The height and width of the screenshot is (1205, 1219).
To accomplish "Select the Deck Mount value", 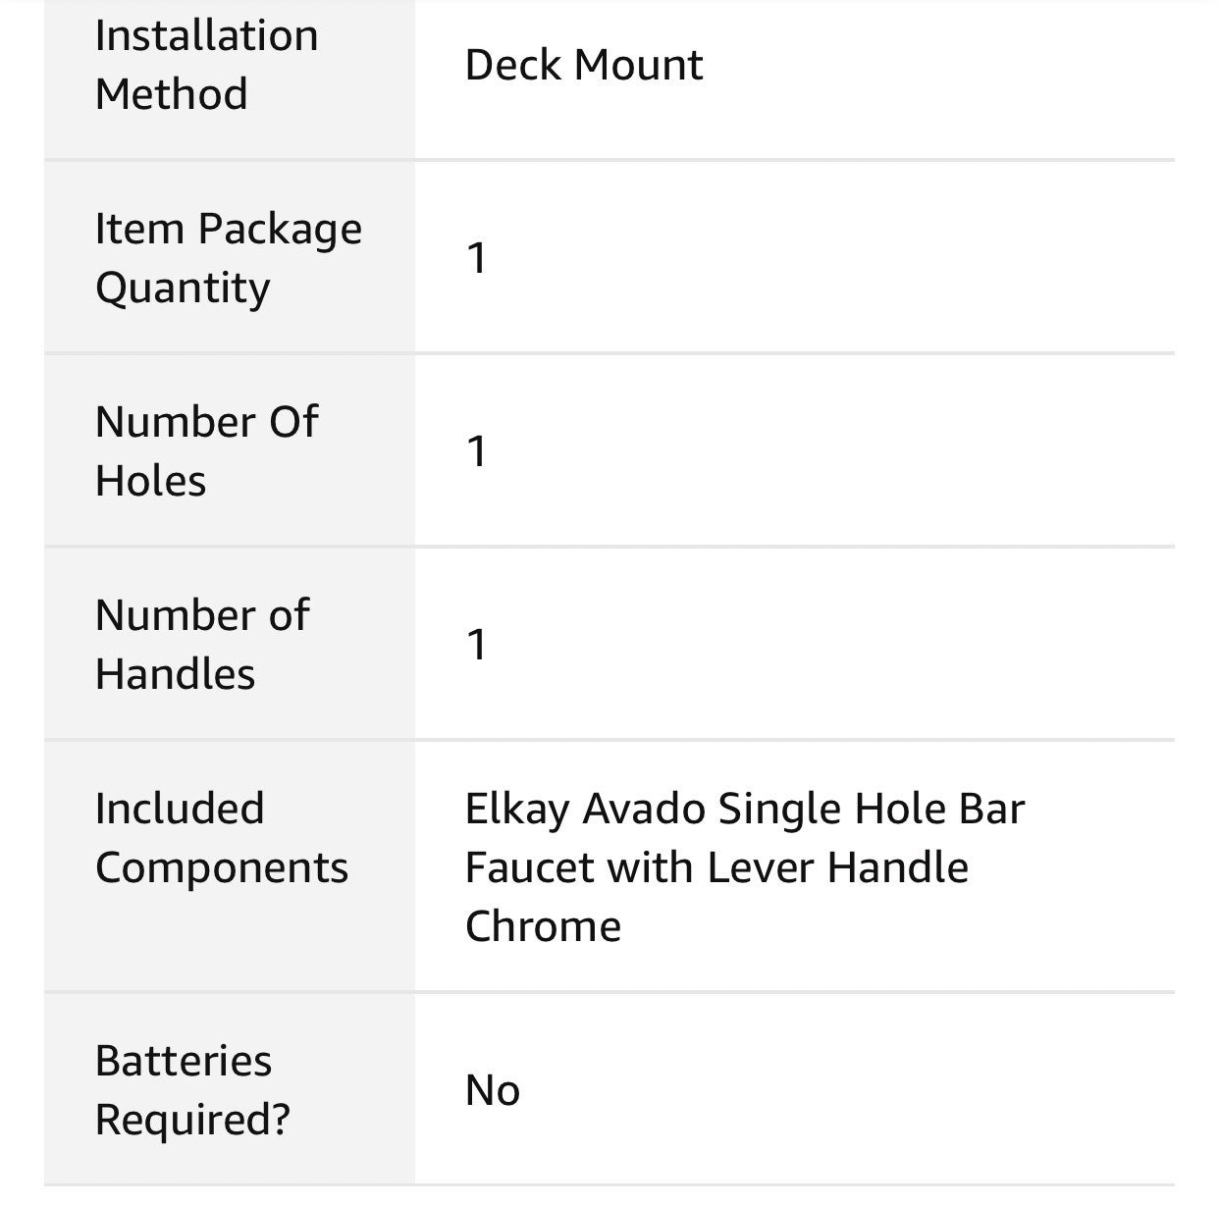I will coord(584,66).
